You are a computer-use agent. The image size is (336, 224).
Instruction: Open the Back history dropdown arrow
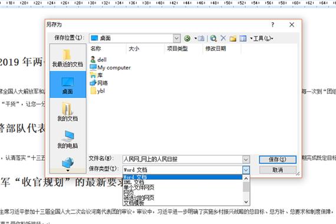pyautogui.click(x=196, y=38)
